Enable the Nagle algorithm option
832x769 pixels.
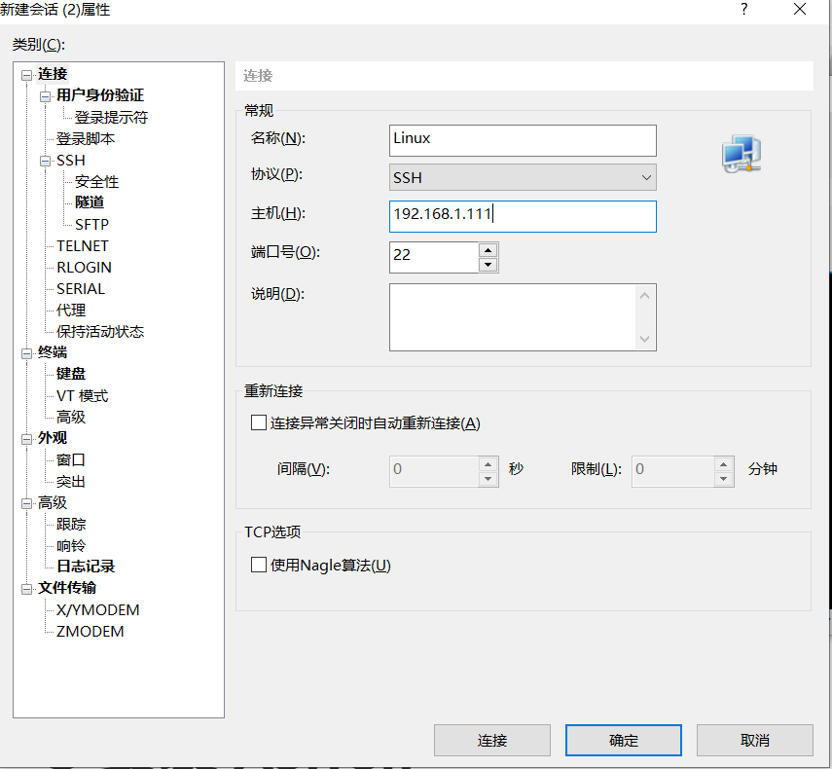pyautogui.click(x=259, y=565)
